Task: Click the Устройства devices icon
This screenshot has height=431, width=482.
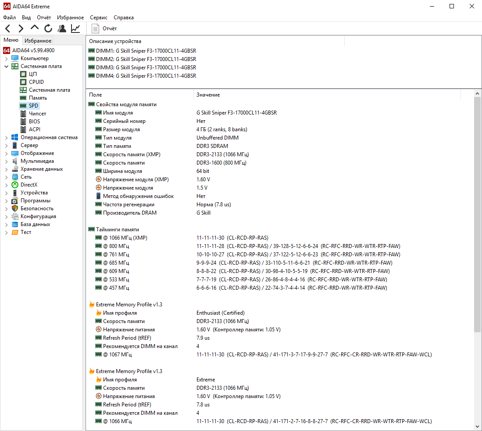Action: point(15,193)
